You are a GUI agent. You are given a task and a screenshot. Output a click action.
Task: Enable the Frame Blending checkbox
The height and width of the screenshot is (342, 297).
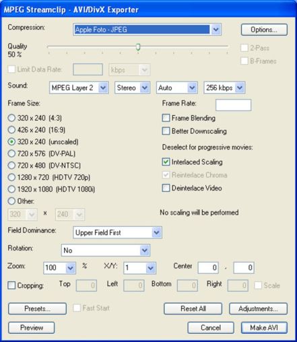coord(166,118)
